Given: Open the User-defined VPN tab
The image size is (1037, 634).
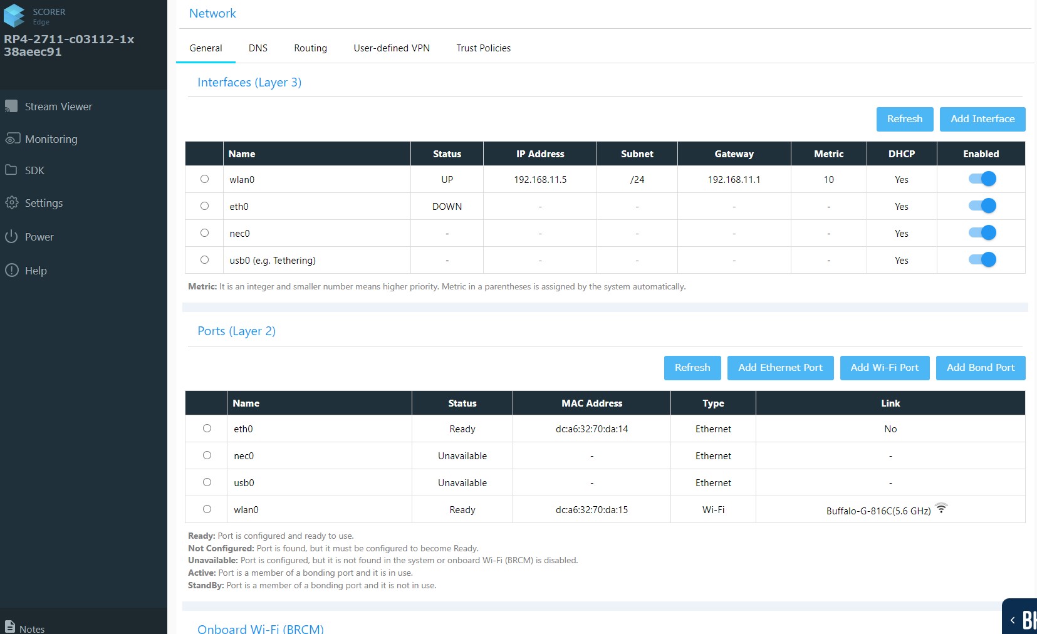Looking at the screenshot, I should click(x=392, y=48).
